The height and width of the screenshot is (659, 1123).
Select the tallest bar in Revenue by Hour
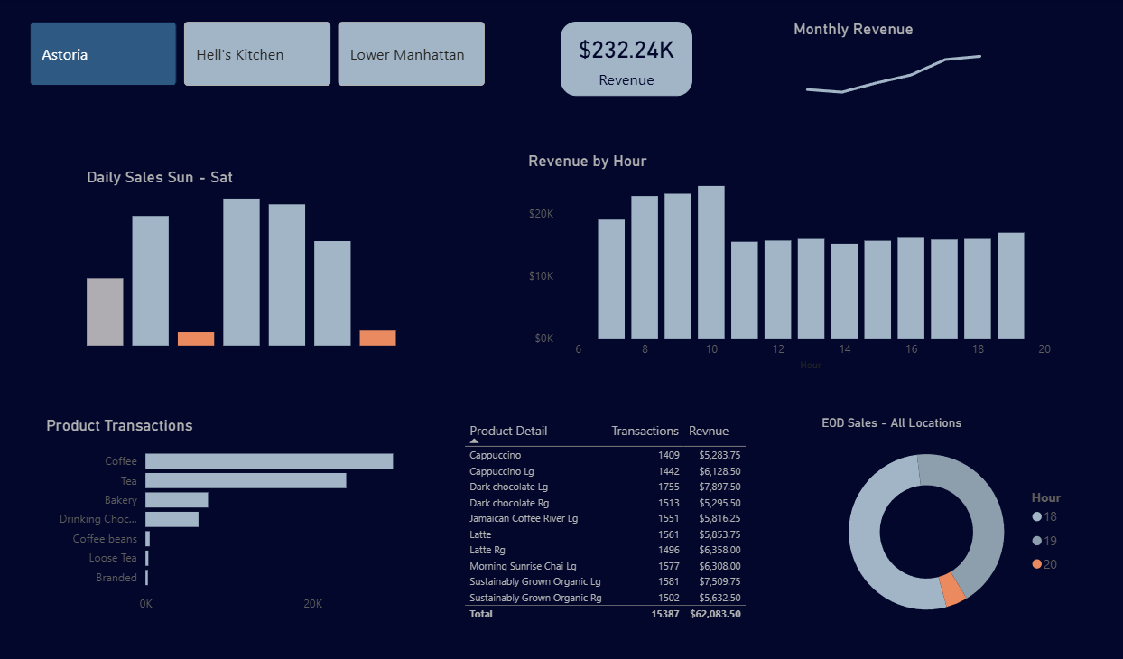(x=711, y=262)
